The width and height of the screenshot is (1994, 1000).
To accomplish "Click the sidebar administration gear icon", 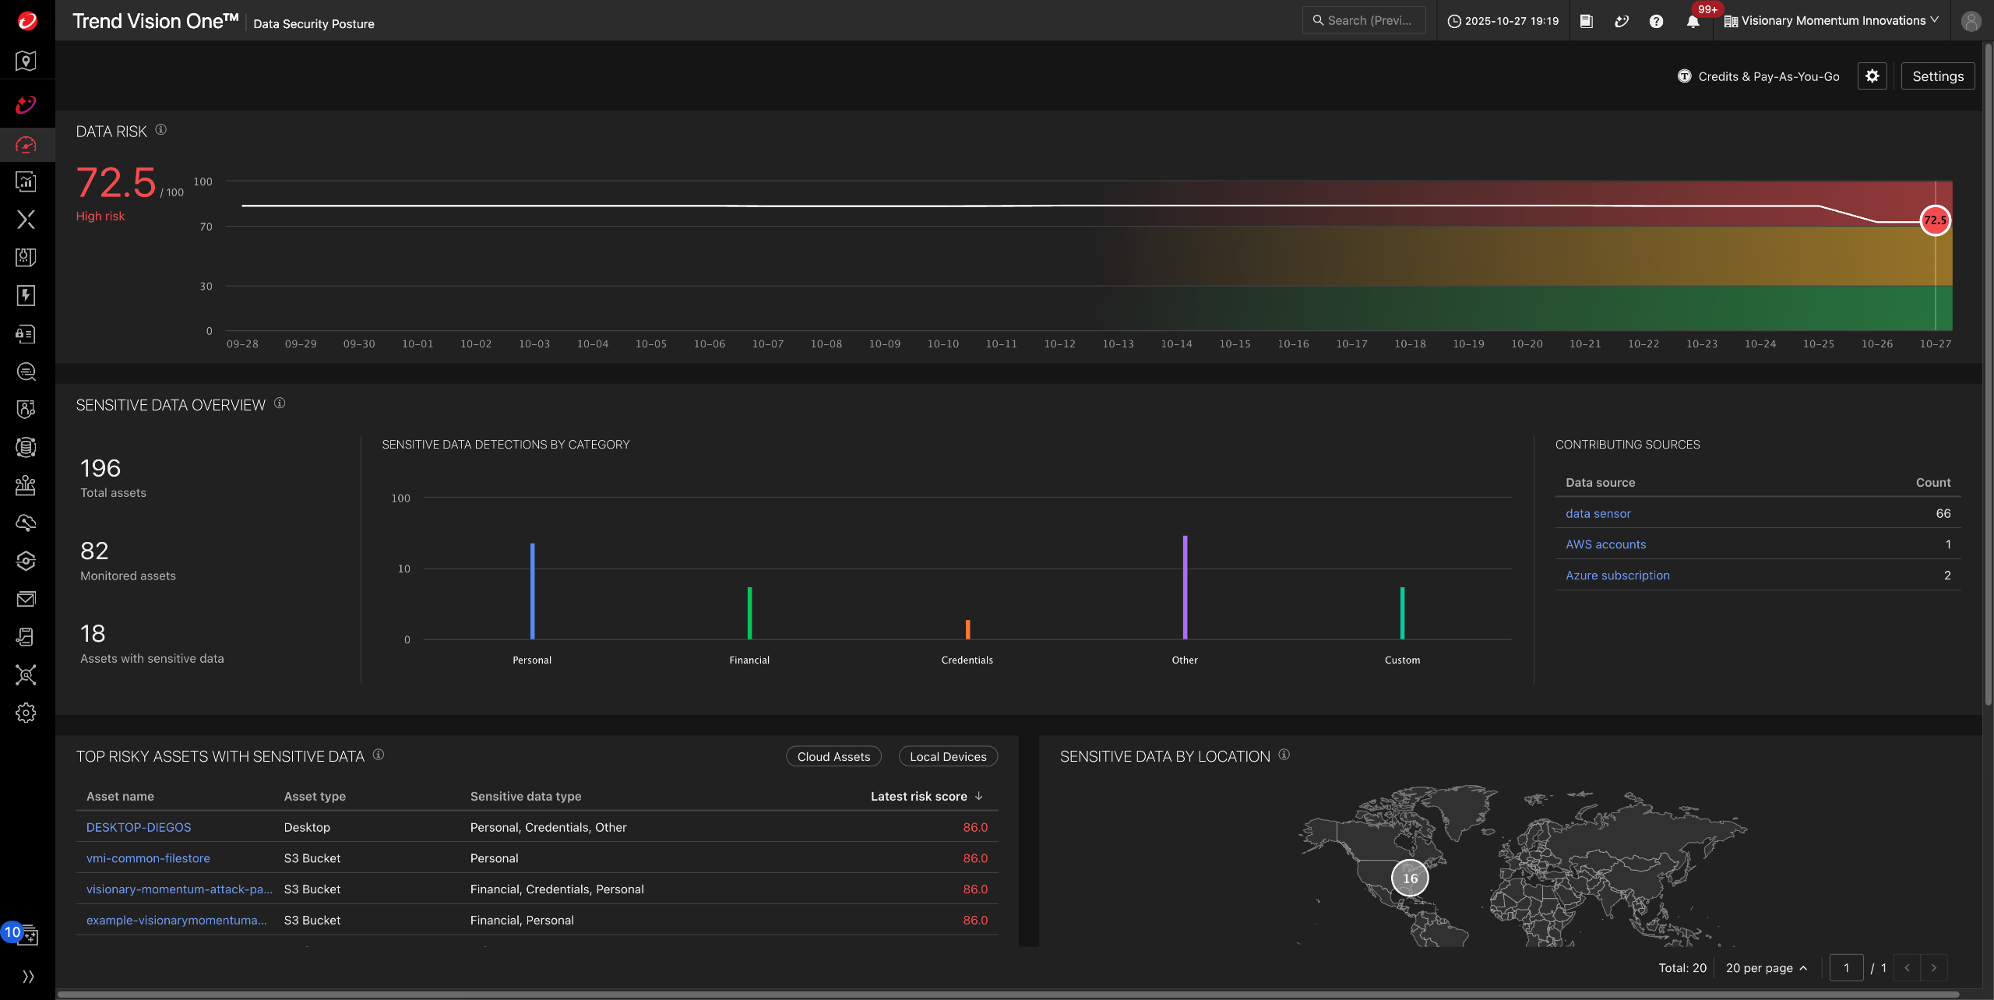I will click(26, 713).
